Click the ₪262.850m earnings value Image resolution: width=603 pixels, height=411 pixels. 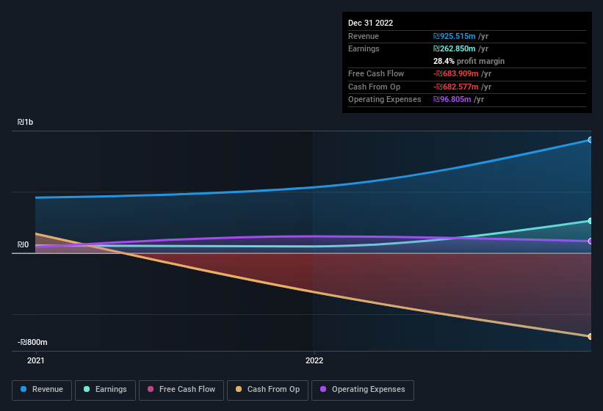click(x=454, y=48)
